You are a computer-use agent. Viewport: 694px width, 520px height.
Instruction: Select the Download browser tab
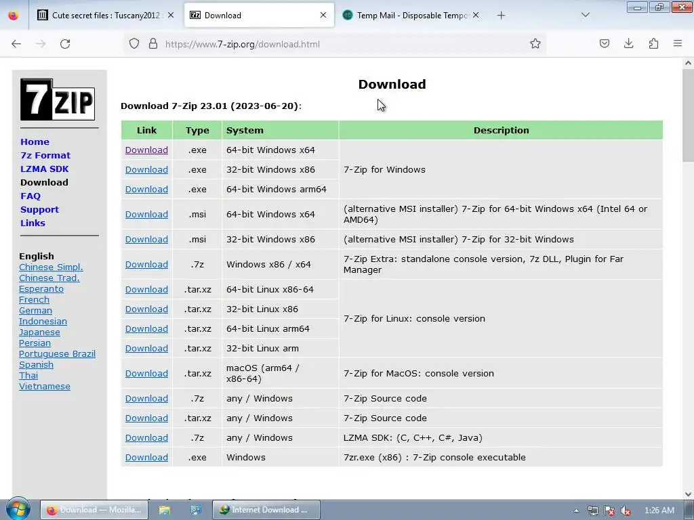point(259,16)
